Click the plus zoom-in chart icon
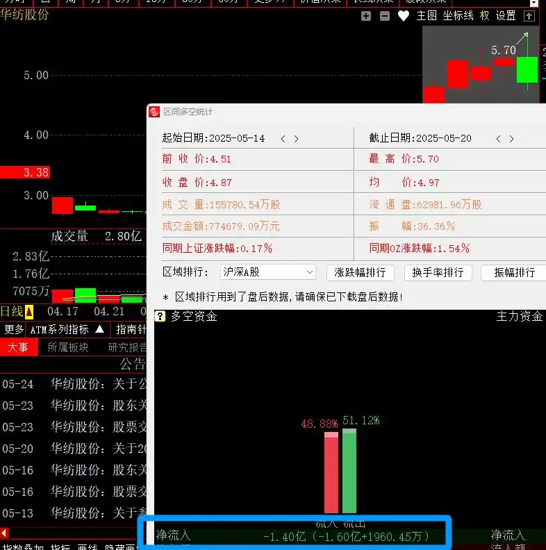Viewport: 546px width, 550px height. (366, 16)
